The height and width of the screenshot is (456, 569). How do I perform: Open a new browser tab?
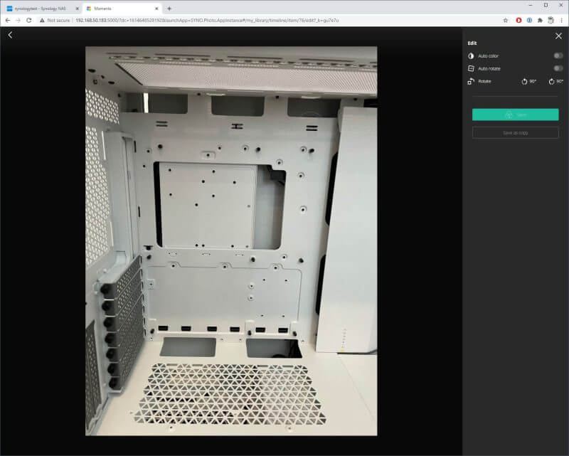point(169,8)
